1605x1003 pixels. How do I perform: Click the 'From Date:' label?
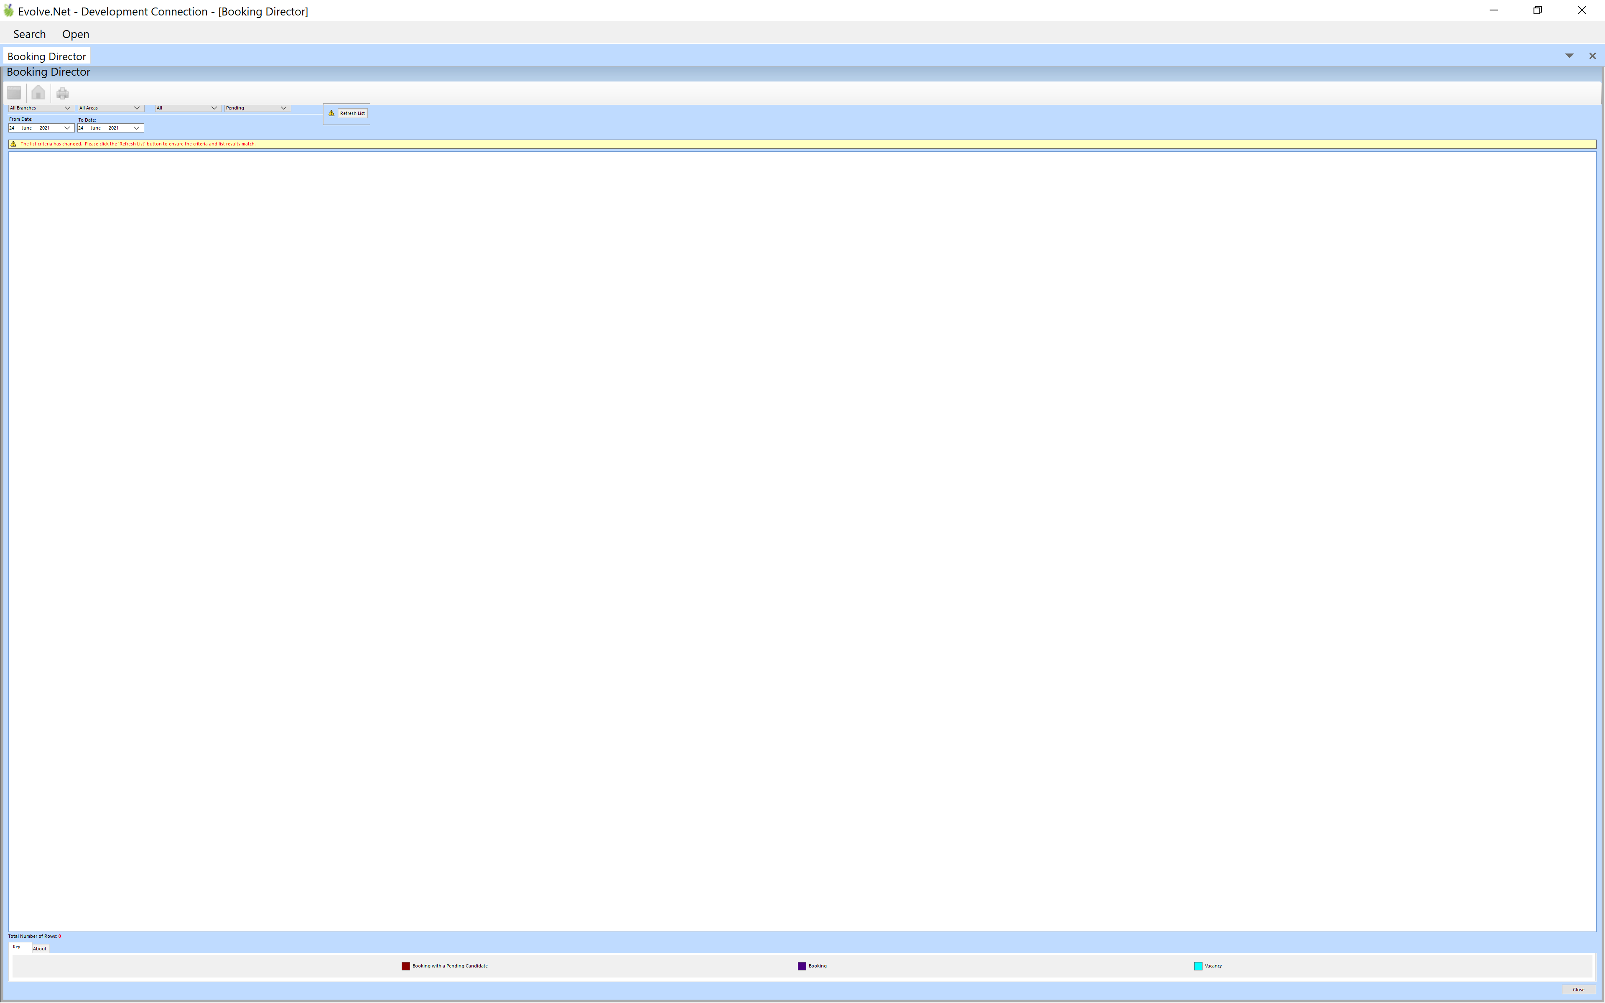20,120
